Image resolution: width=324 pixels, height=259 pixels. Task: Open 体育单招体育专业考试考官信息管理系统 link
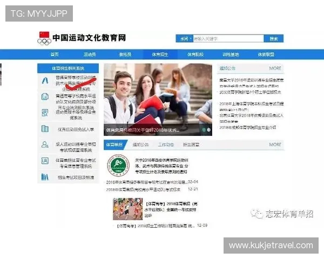click(x=76, y=163)
